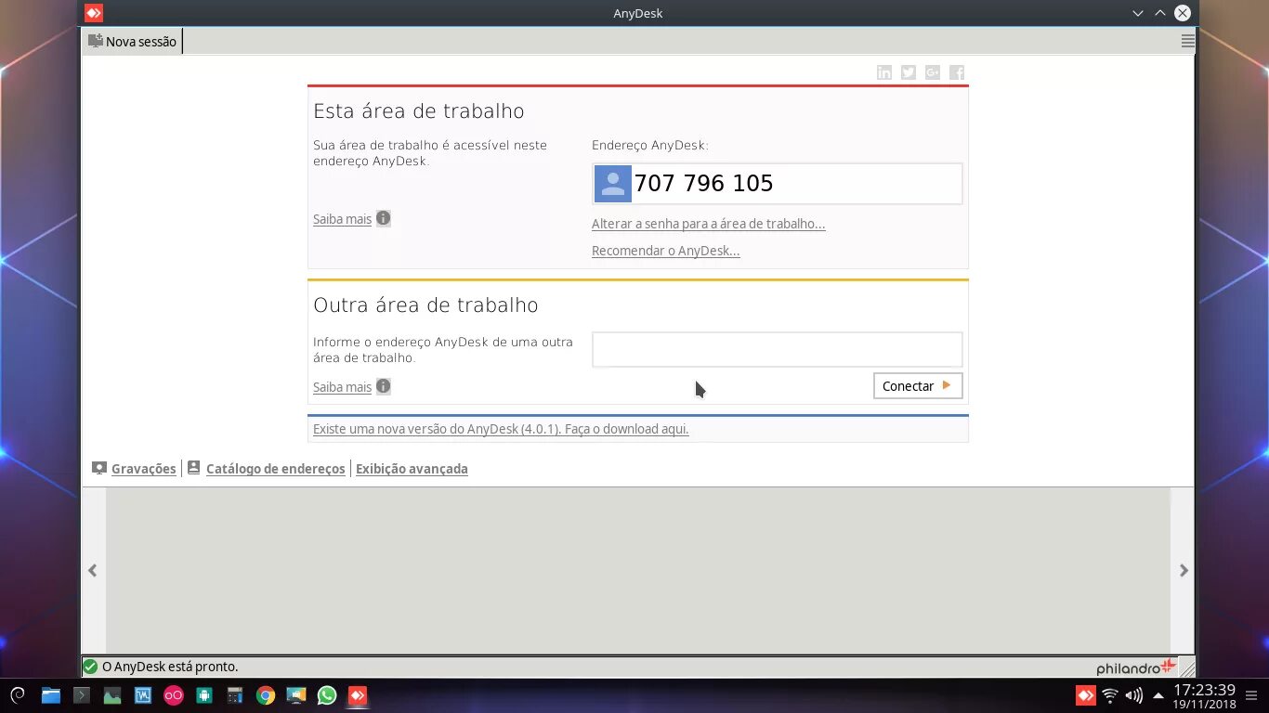Open screen recorder monitor icon in taskbar
This screenshot has width=1269, height=713.
(x=296, y=694)
